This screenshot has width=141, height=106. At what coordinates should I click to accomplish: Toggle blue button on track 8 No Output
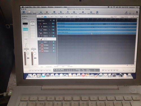point(54,45)
